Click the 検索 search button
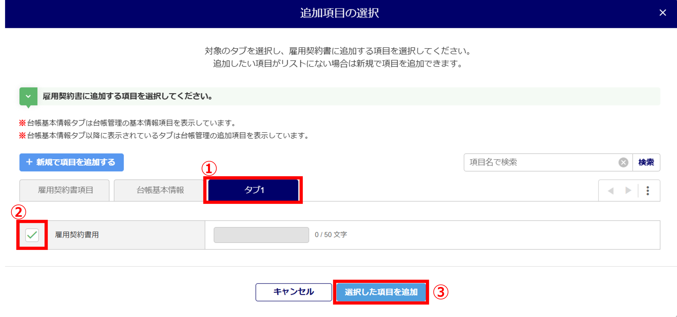Image resolution: width=677 pixels, height=317 pixels. click(x=646, y=162)
